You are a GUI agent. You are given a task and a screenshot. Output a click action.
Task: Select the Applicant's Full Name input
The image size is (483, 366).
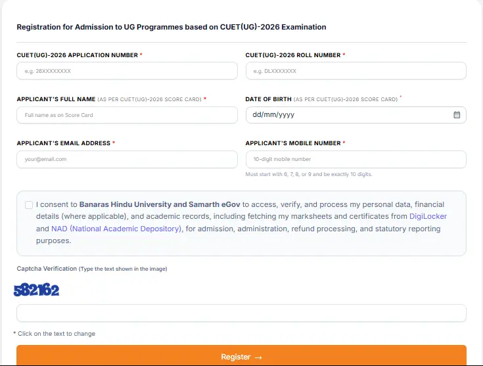[x=127, y=115]
